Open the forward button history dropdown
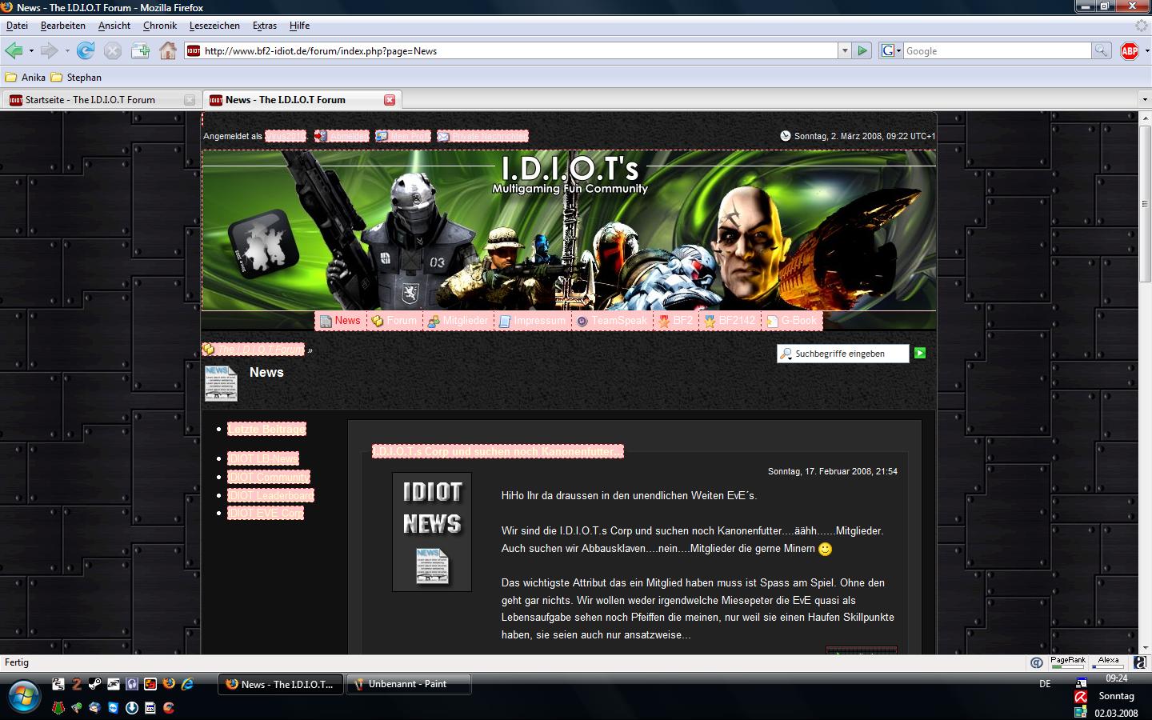1152x720 pixels. [67, 50]
